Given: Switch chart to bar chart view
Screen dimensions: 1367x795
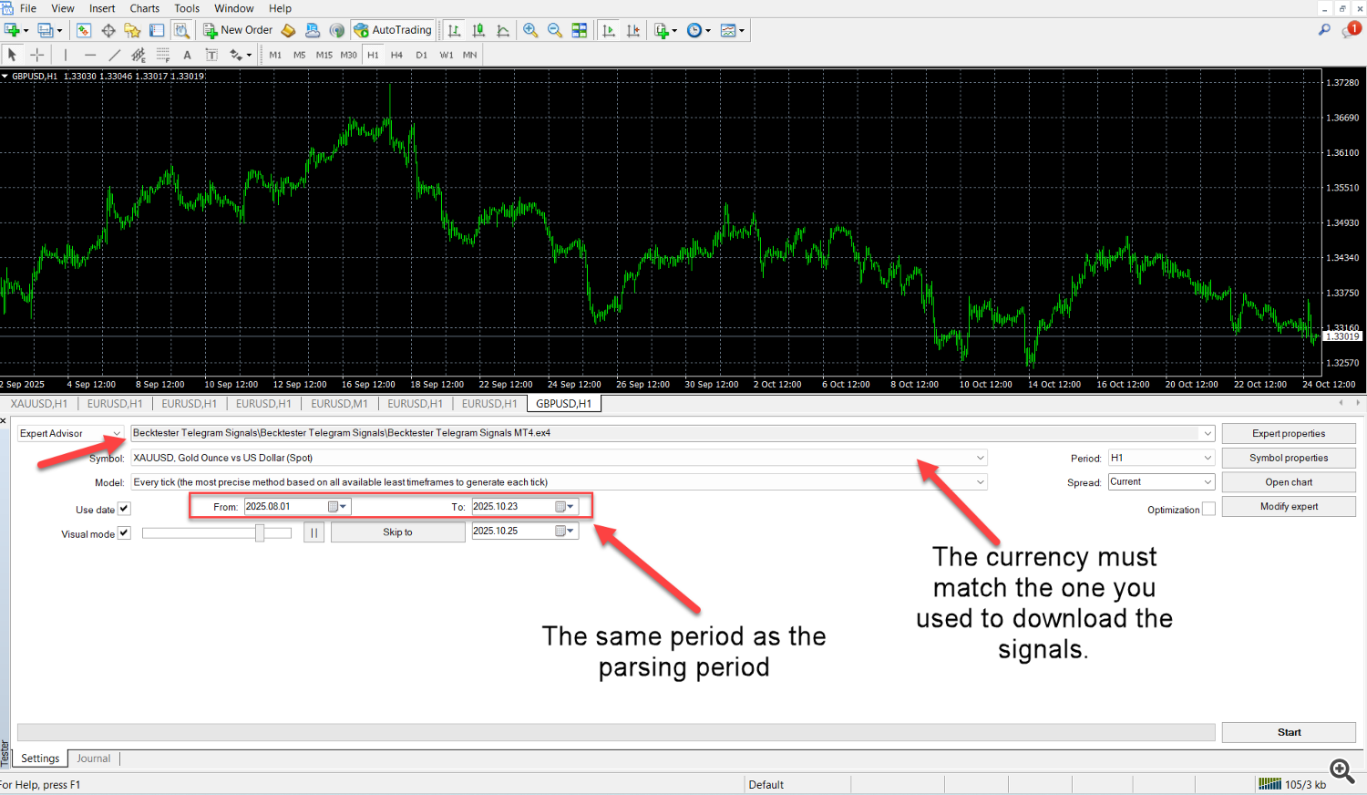Looking at the screenshot, I should tap(454, 30).
